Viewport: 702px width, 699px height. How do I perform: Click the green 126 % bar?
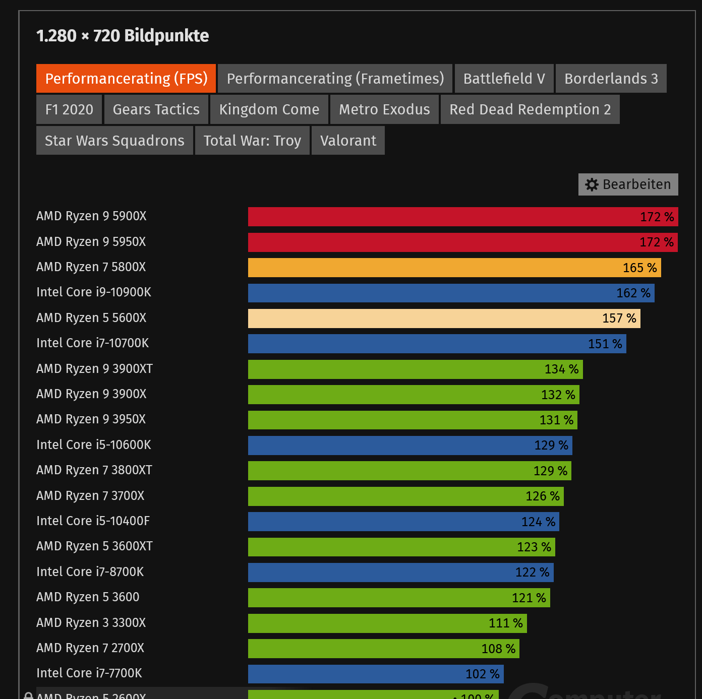tap(406, 496)
